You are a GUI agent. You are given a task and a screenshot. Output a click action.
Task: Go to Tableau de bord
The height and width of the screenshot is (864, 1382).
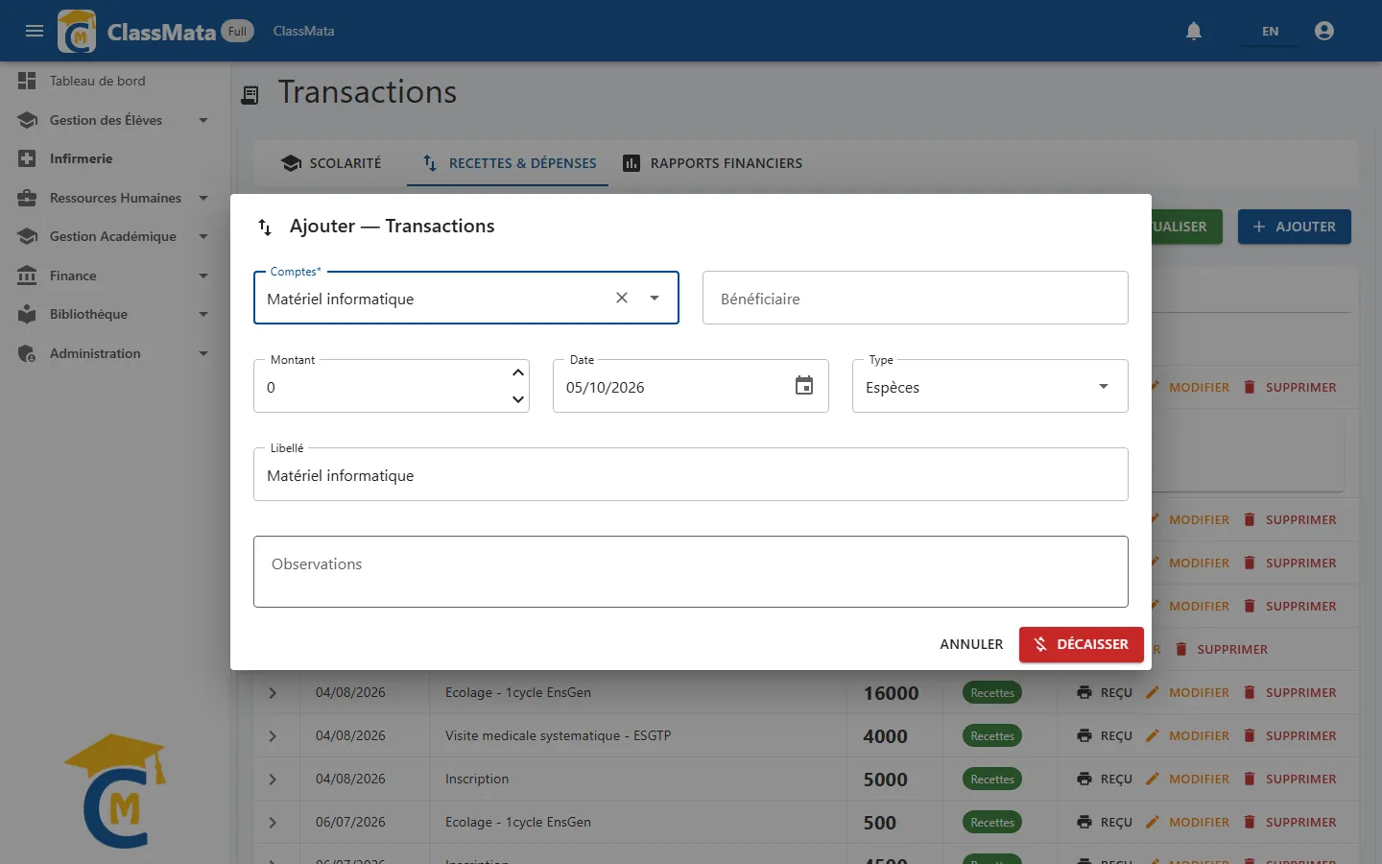point(115,81)
